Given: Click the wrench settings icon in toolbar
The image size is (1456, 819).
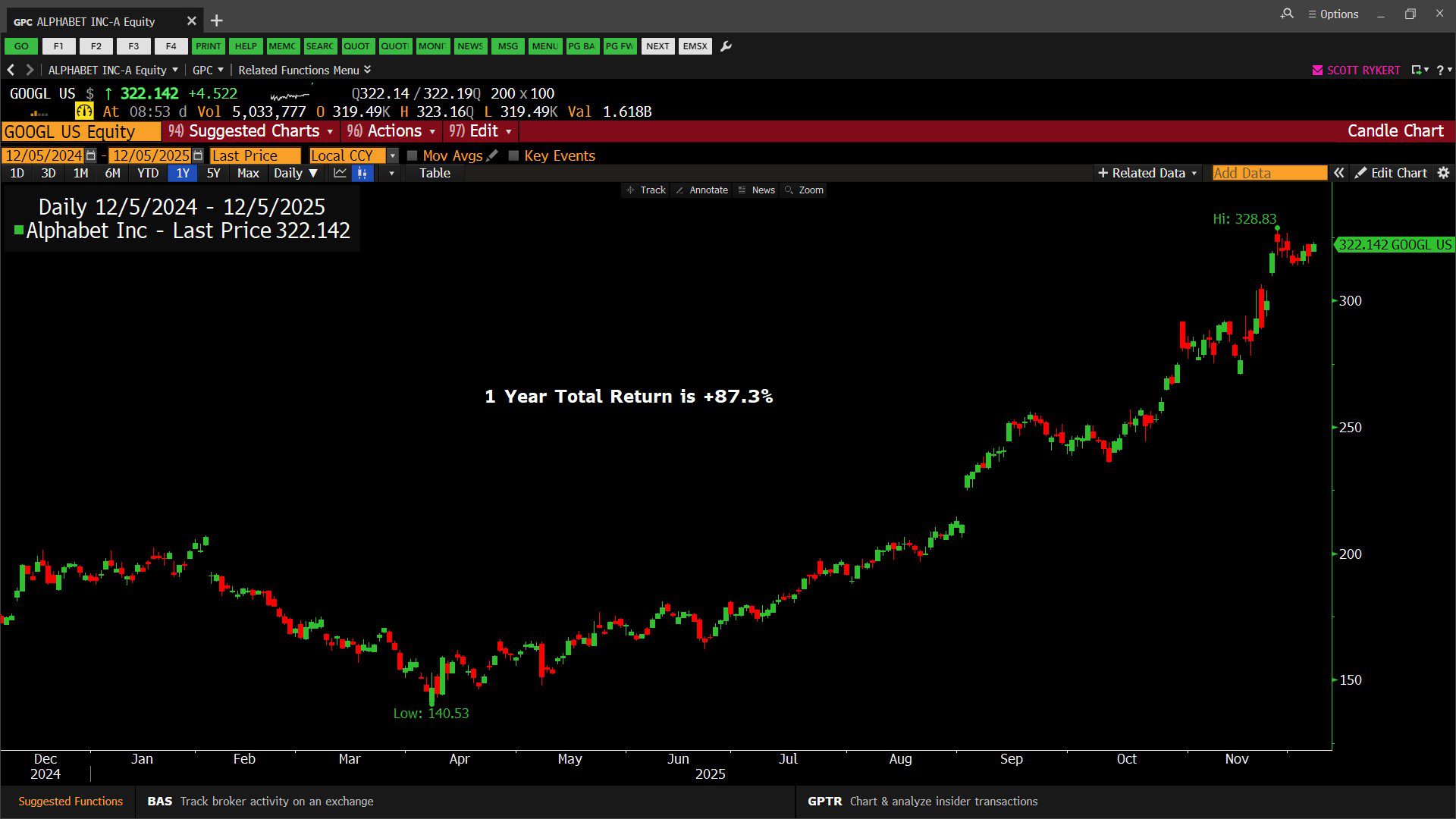Looking at the screenshot, I should click(x=726, y=46).
